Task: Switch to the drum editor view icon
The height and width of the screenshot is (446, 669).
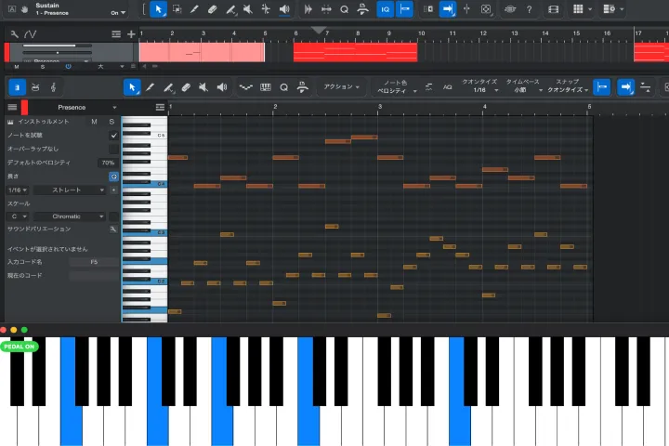Action: tap(35, 87)
